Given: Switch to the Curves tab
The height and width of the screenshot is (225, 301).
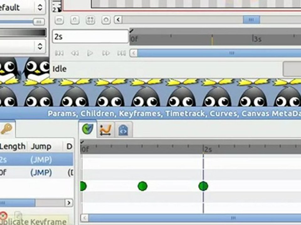Looking at the screenshot, I should pyautogui.click(x=106, y=130).
